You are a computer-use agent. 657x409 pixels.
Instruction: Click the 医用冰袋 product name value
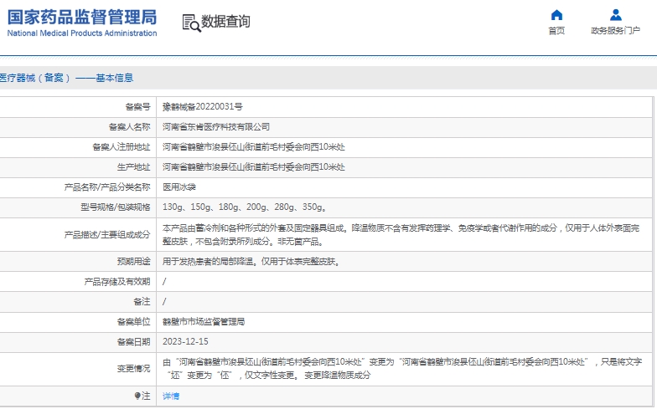coord(179,187)
